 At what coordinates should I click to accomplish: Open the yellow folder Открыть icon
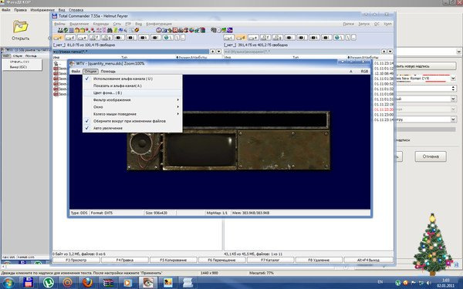point(20,27)
